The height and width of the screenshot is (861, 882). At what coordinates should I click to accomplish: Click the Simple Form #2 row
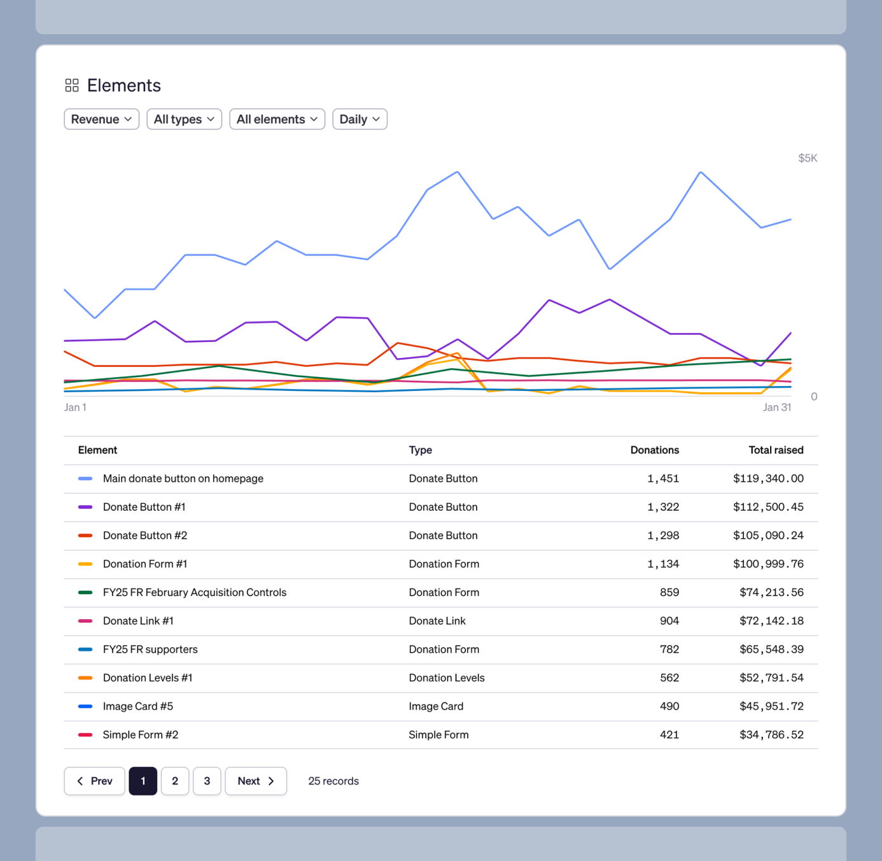tap(141, 735)
